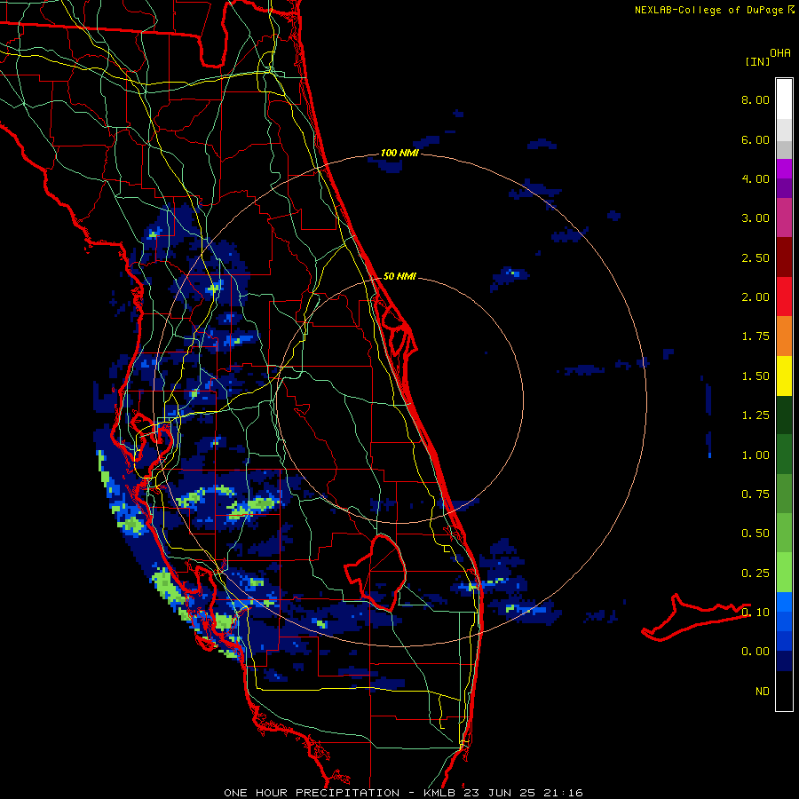Viewport: 799px width, 799px height.
Task: Click the '8.00' legend value
Action: 755,99
